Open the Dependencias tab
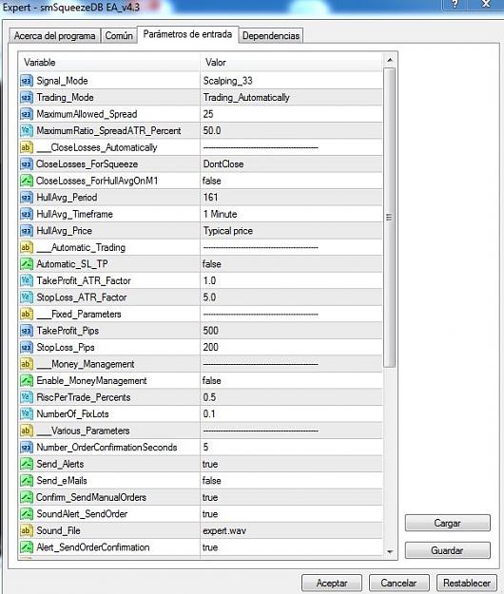 (x=271, y=36)
